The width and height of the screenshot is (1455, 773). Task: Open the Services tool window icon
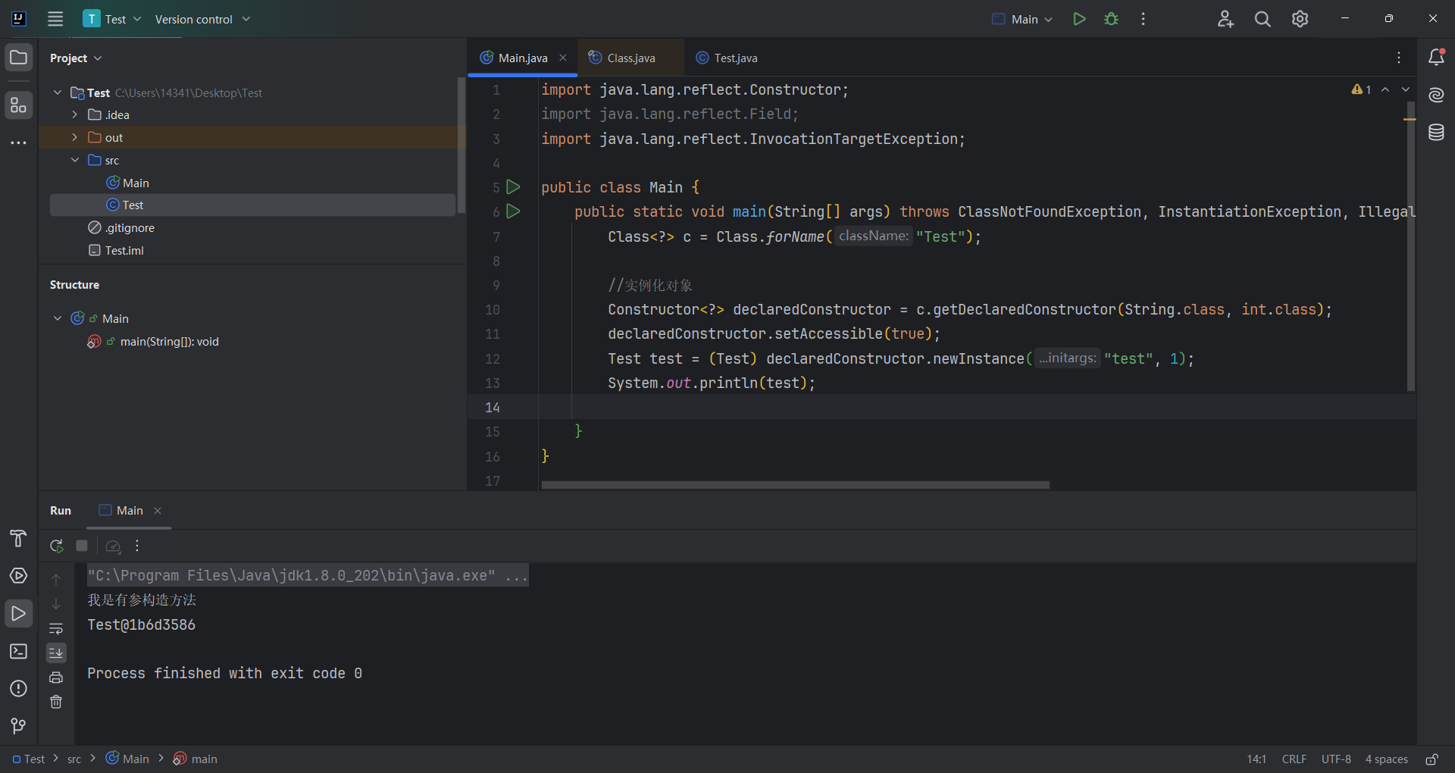19,576
